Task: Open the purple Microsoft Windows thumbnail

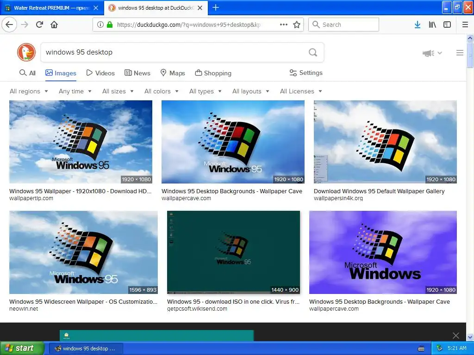Action: click(x=383, y=252)
